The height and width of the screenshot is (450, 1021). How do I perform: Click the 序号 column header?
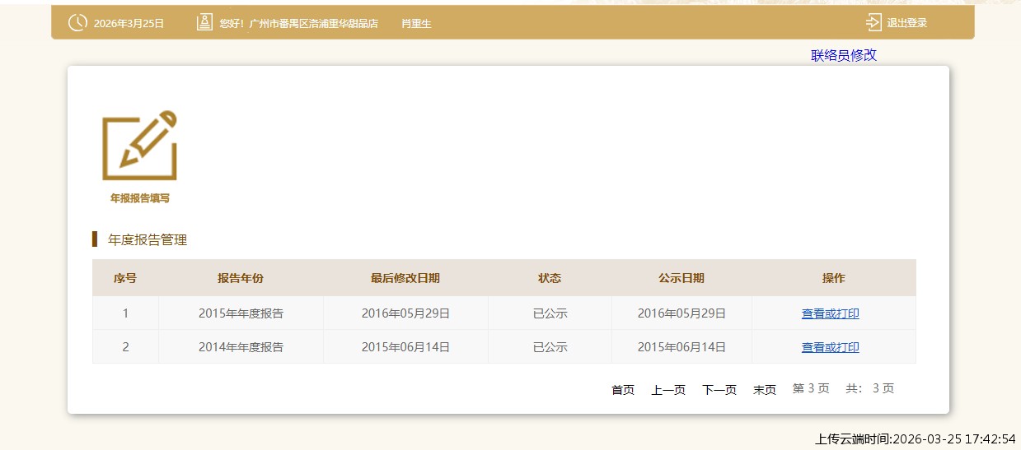(x=125, y=278)
